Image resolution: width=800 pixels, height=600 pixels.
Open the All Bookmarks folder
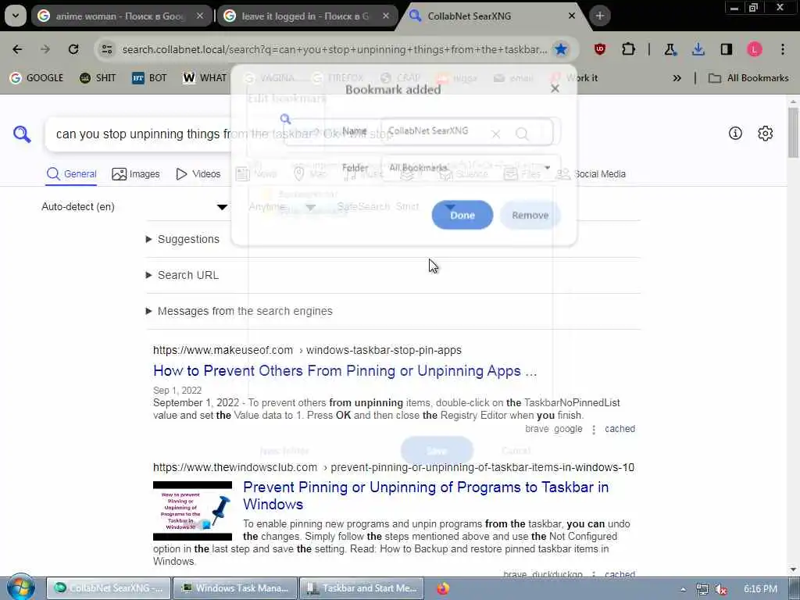(748, 78)
